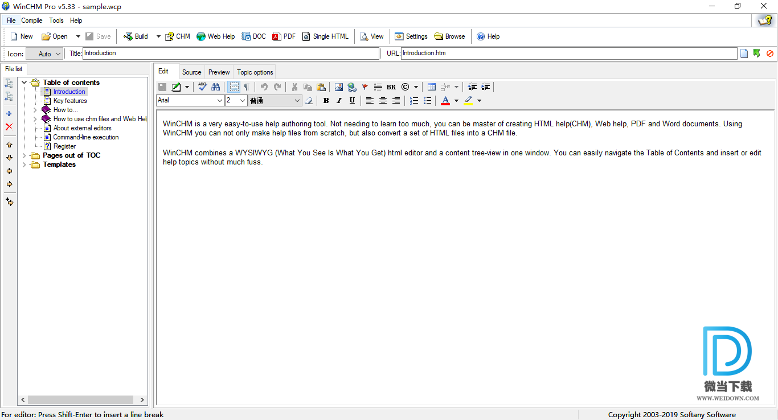Click the New button
778x420 pixels.
pyautogui.click(x=22, y=36)
